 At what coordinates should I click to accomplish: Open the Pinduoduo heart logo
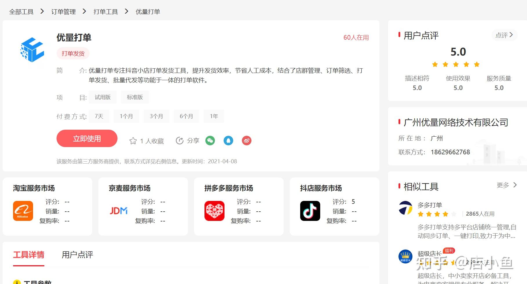click(214, 211)
